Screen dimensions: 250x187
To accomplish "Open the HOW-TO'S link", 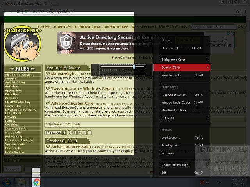I will pyautogui.click(x=62, y=27).
